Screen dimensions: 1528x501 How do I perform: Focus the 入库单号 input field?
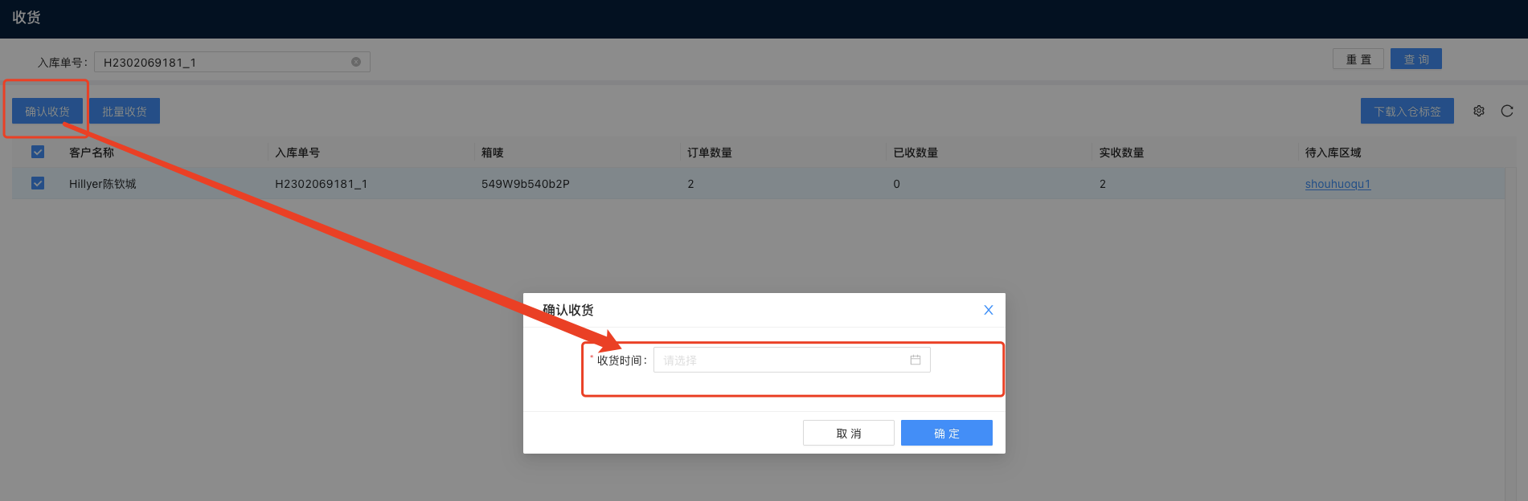tap(225, 62)
